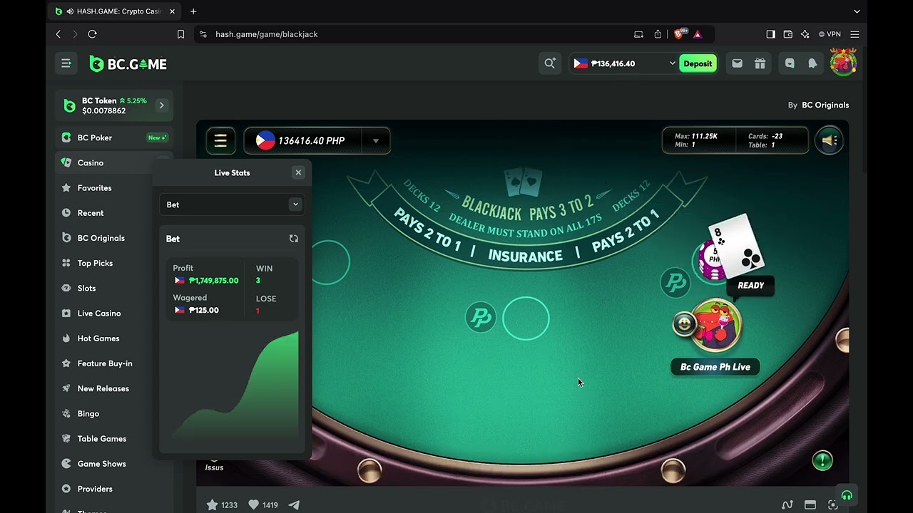Open the site search magnifier
The width and height of the screenshot is (913, 513).
point(550,63)
